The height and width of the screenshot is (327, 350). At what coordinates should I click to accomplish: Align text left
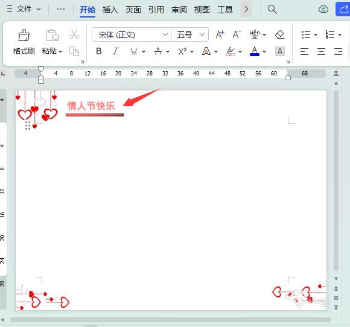304,51
